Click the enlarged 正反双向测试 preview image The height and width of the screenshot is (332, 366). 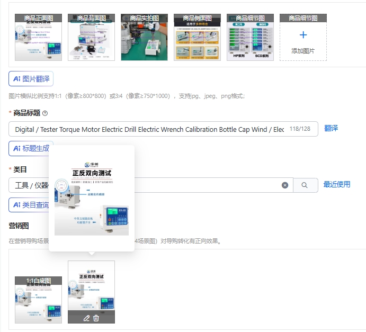[92, 199]
